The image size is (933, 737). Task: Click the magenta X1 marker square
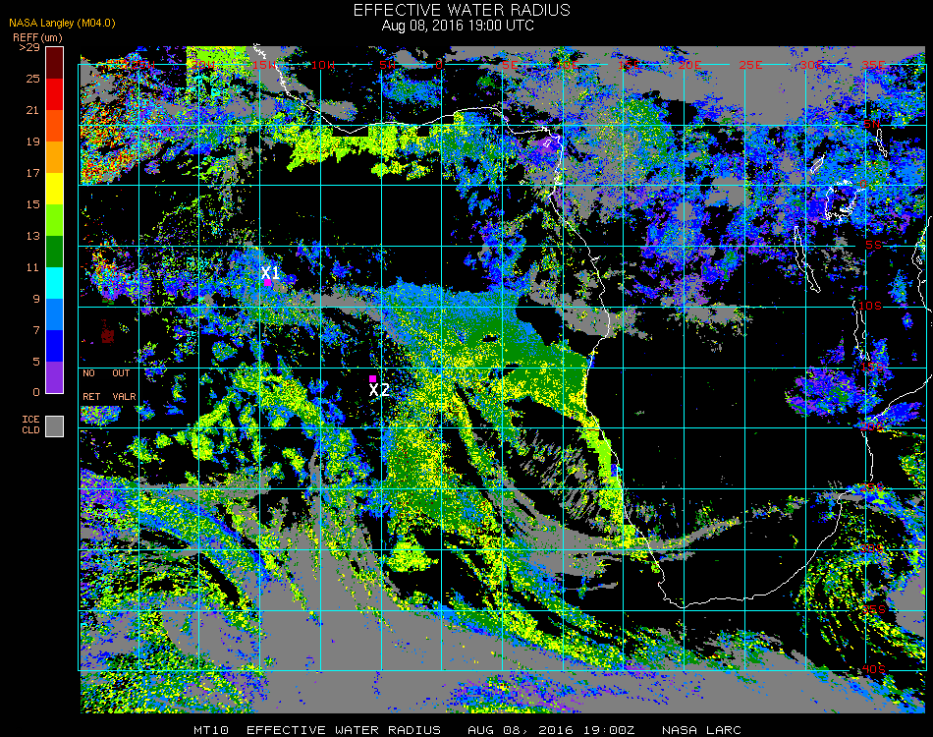(x=268, y=283)
